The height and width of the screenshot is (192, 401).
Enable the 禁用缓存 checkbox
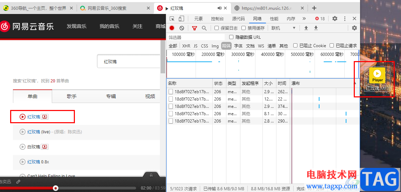tap(244, 28)
